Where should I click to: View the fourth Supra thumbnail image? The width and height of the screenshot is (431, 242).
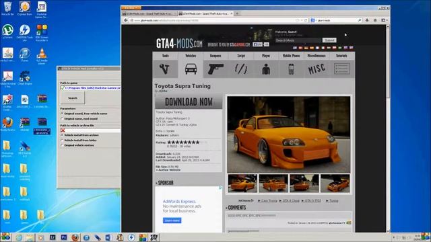coord(335,184)
